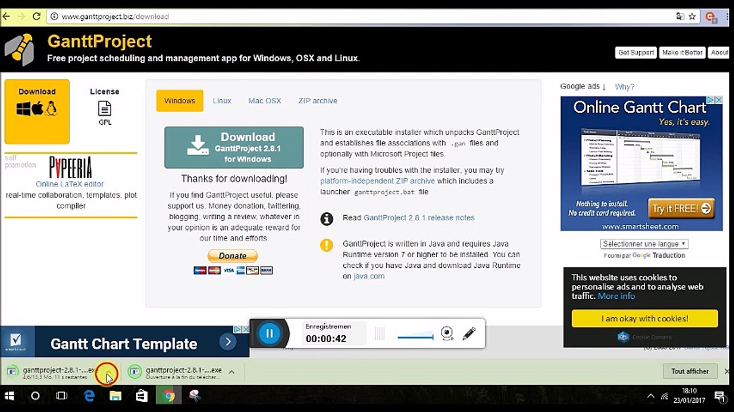Open the Windows Store taskbar icon

click(x=142, y=396)
